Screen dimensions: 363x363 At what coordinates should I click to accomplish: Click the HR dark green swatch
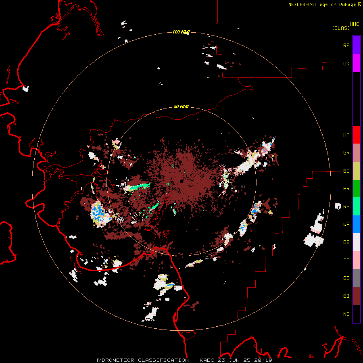pos(356,189)
